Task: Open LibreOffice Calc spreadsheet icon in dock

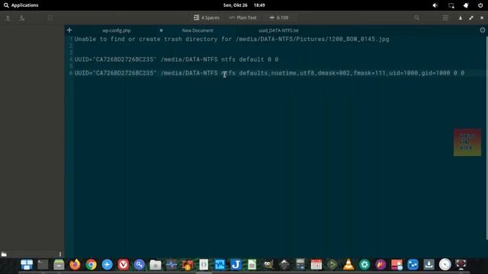Action: 252,265
